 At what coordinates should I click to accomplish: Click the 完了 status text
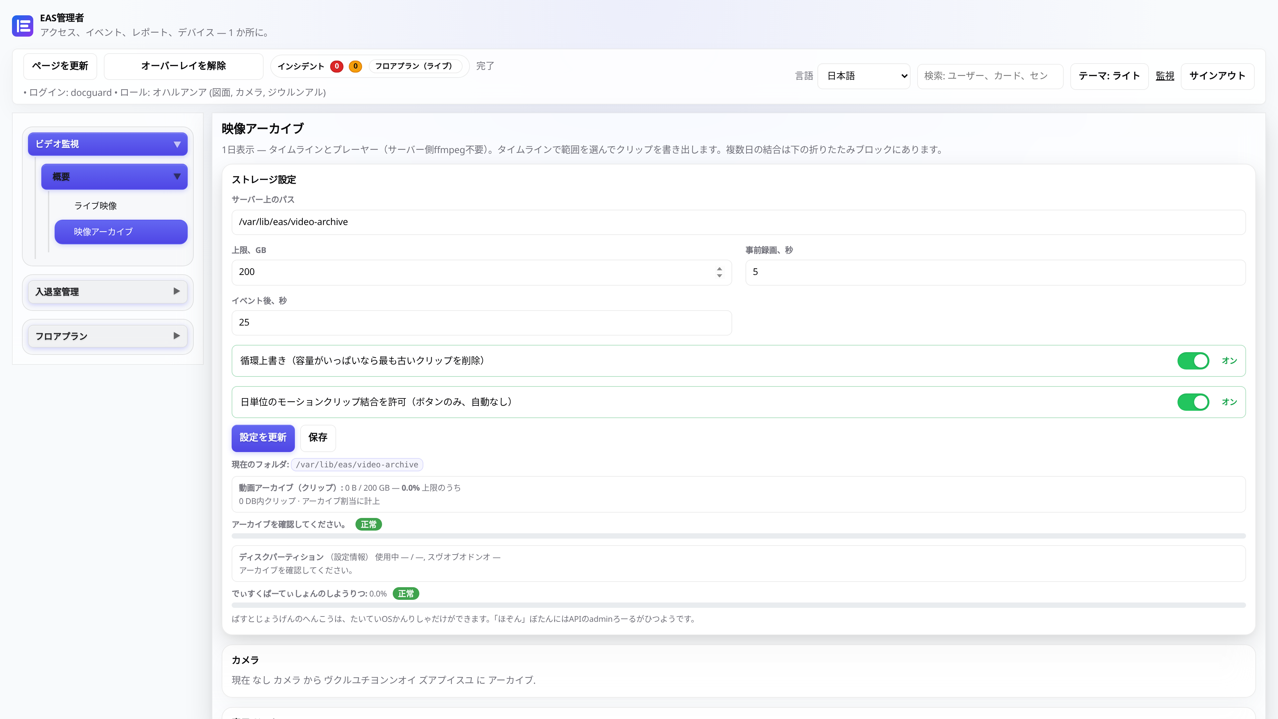(x=485, y=66)
